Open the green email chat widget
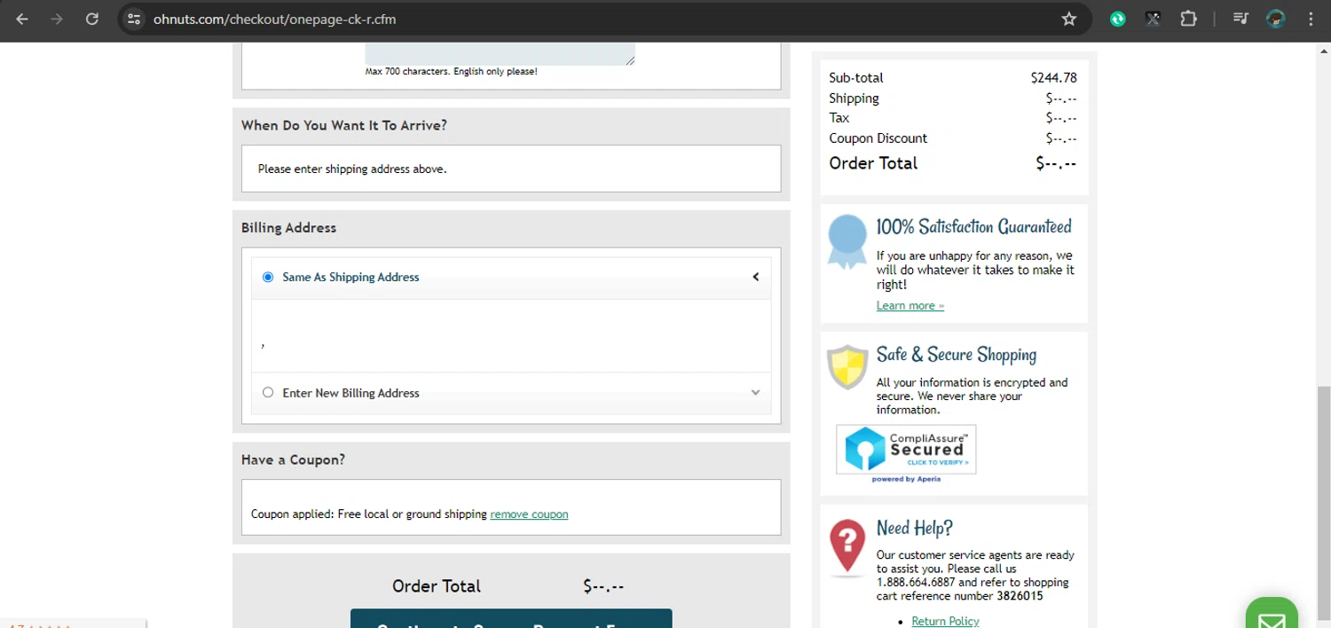The image size is (1331, 628). tap(1272, 614)
